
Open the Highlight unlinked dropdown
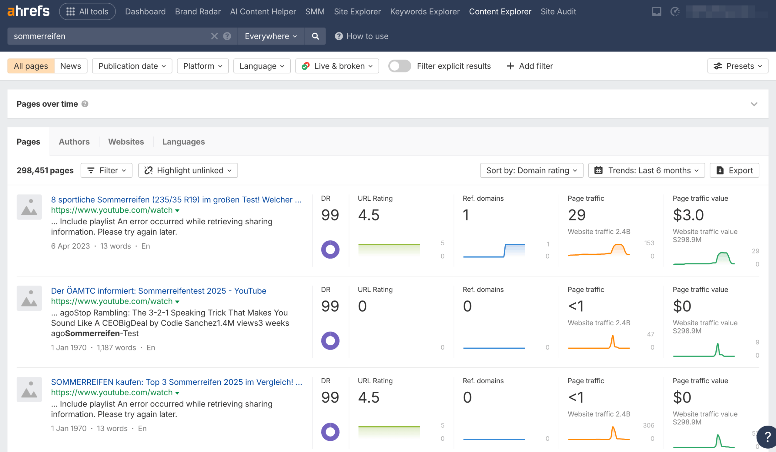188,170
